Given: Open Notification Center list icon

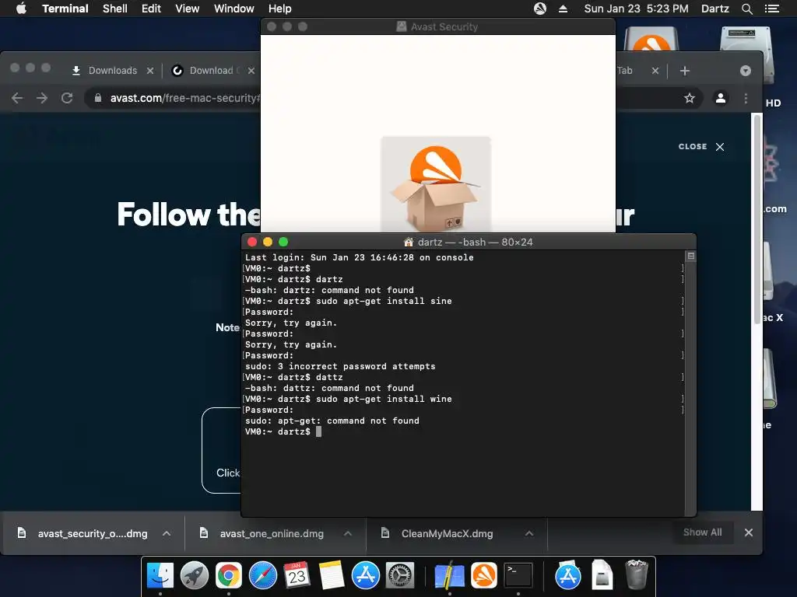Looking at the screenshot, I should tap(771, 9).
